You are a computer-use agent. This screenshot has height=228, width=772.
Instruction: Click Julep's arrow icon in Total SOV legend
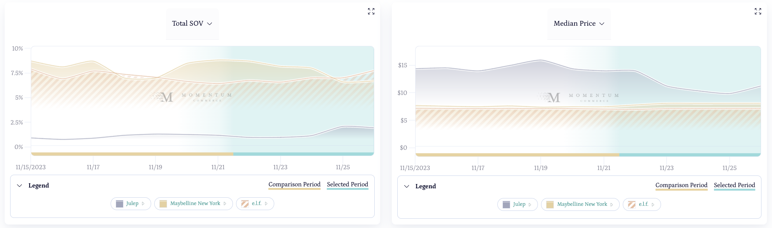[x=143, y=203]
